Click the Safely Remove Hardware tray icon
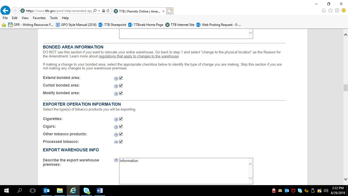Image resolution: width=348 pixels, height=196 pixels. [x=313, y=191]
